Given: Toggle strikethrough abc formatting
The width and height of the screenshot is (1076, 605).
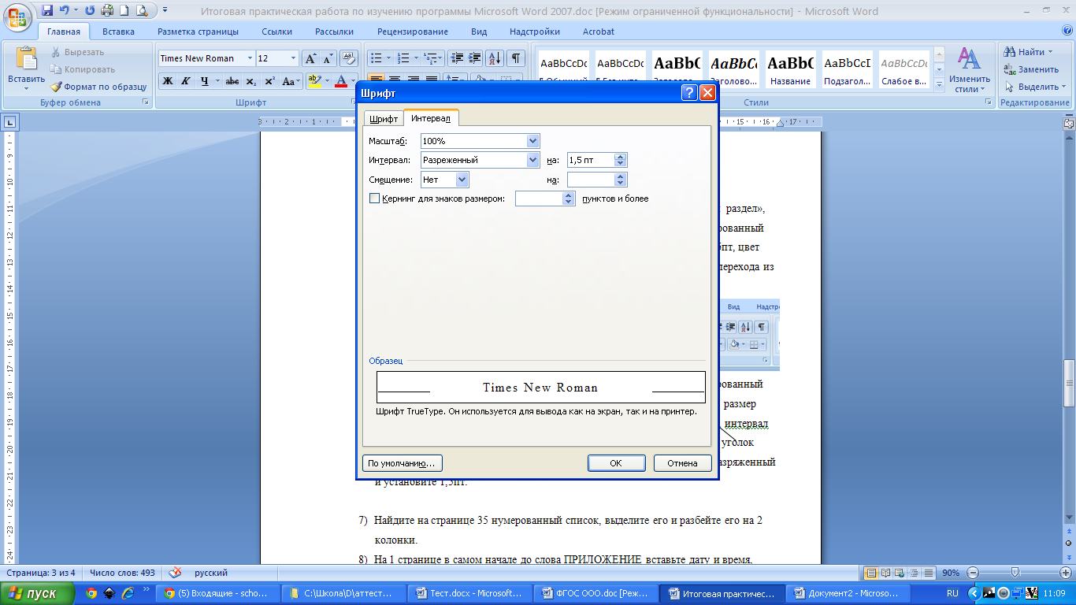Looking at the screenshot, I should coord(232,80).
